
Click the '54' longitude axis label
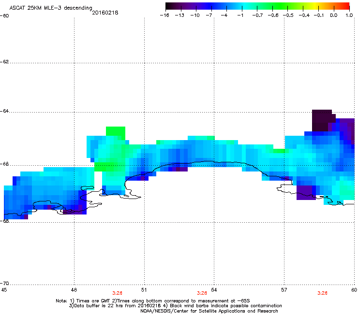tap(214, 290)
